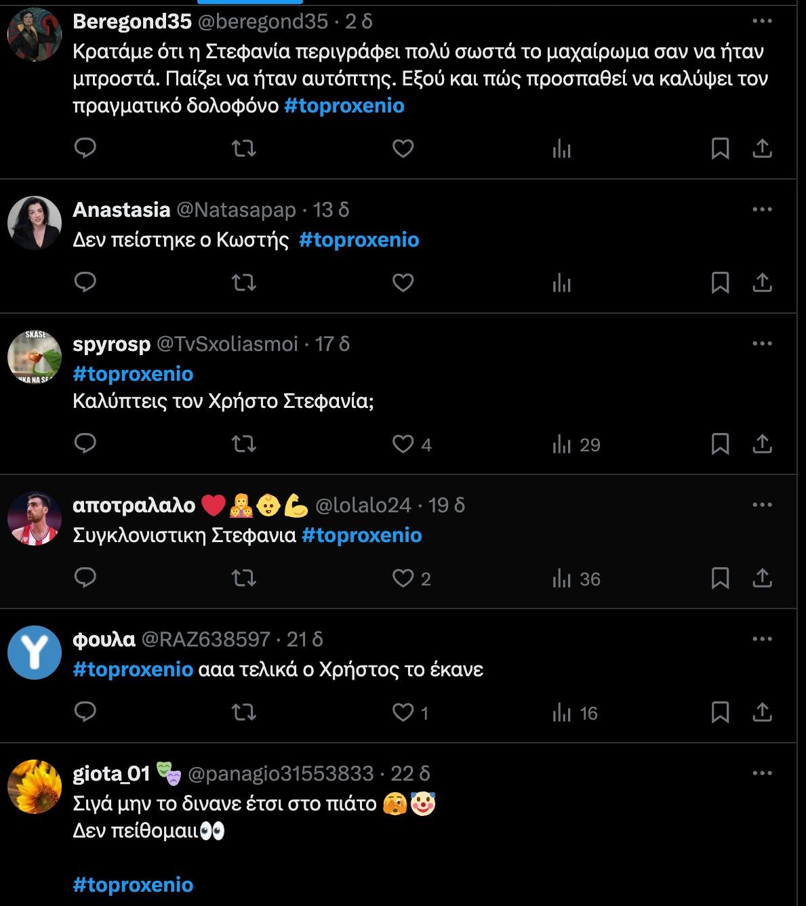
Task: Bookmark φουλα's tweet
Action: 720,712
